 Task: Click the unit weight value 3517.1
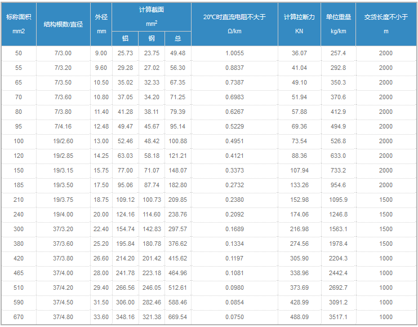(338, 317)
